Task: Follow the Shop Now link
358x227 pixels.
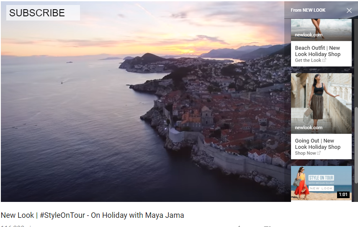Action: coord(305,153)
